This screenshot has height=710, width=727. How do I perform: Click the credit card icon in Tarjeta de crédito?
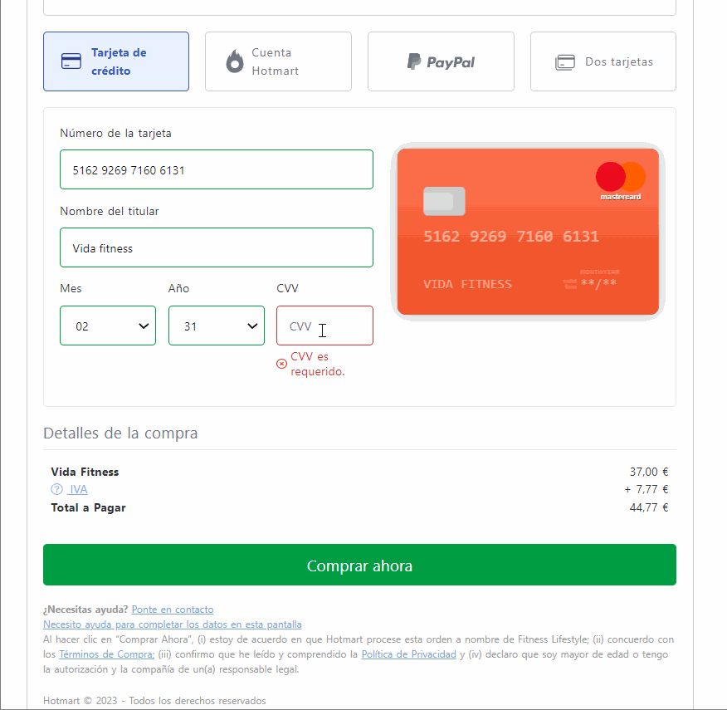point(71,61)
